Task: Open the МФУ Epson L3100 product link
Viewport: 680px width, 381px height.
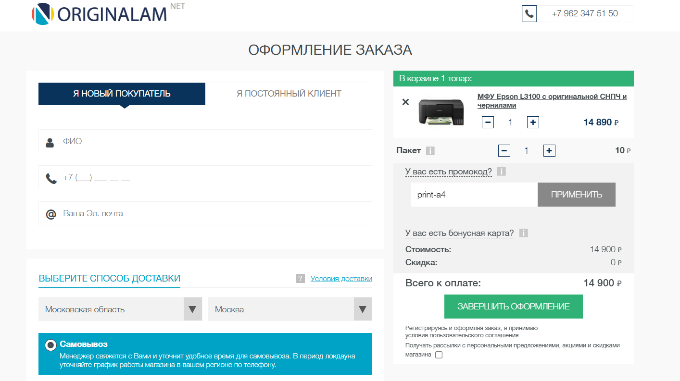Action: pos(552,101)
